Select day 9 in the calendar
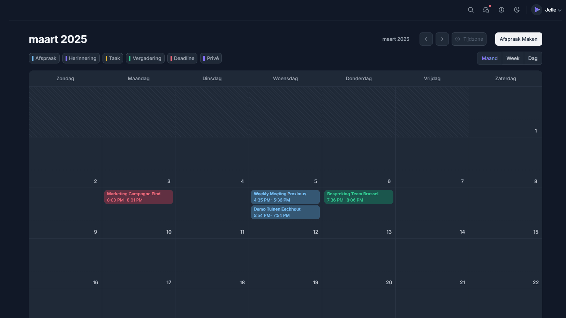 (65, 213)
